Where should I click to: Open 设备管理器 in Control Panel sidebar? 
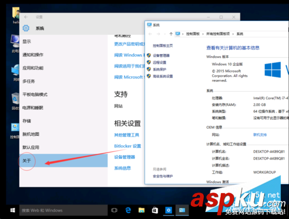(x=161, y=55)
